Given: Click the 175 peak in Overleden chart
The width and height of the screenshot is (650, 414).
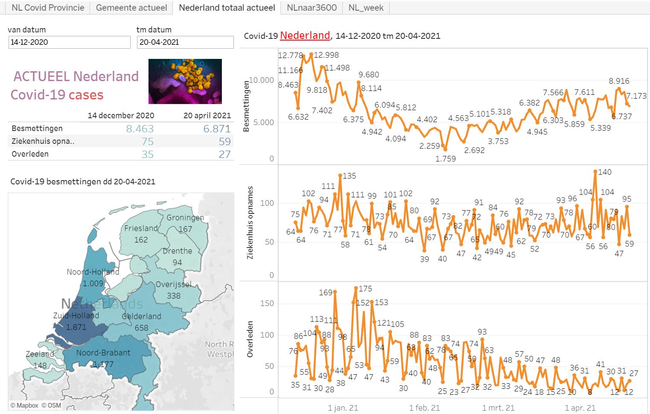Looking at the screenshot, I should click(356, 289).
